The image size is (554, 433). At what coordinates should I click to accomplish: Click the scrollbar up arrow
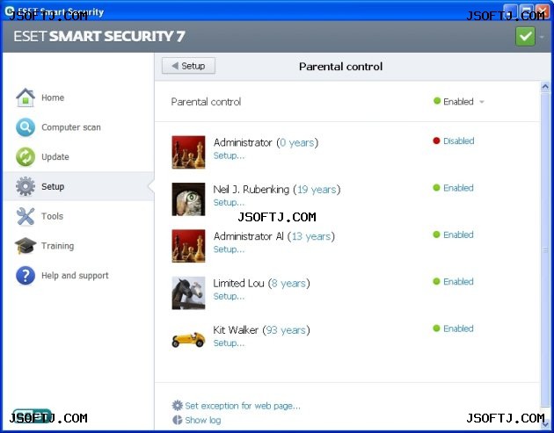pyautogui.click(x=545, y=86)
